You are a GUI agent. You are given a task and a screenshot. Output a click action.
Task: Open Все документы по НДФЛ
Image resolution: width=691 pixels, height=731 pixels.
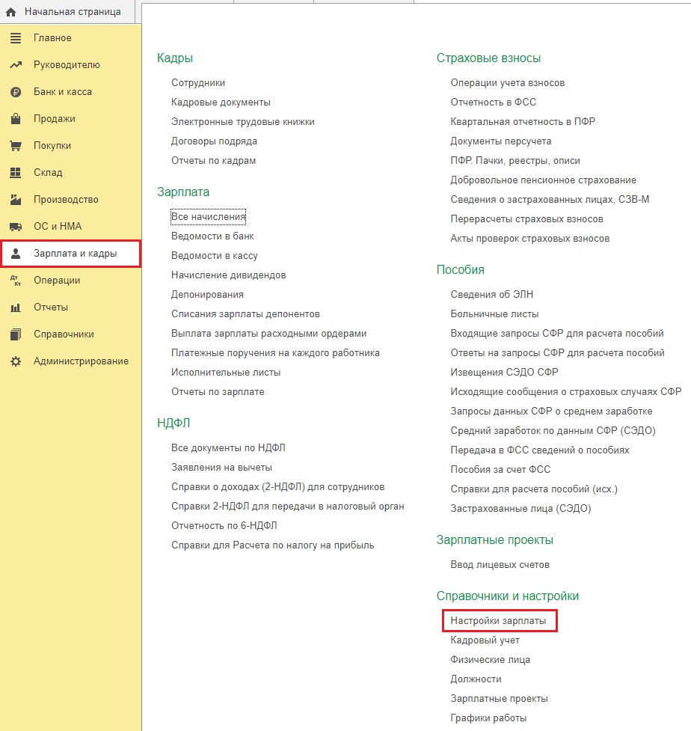click(x=228, y=448)
